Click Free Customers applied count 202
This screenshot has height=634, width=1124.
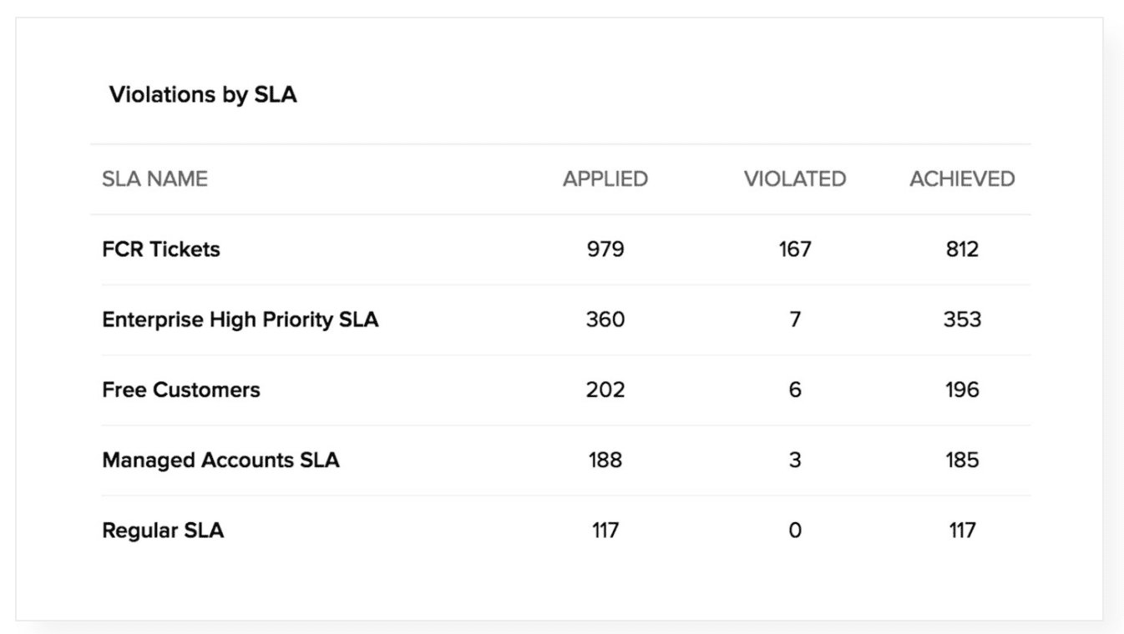click(605, 390)
